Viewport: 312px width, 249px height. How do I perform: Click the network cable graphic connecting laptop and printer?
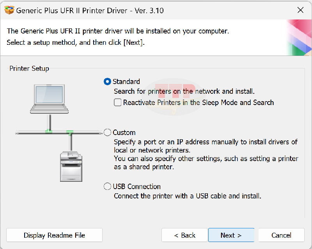pyautogui.click(x=58, y=132)
